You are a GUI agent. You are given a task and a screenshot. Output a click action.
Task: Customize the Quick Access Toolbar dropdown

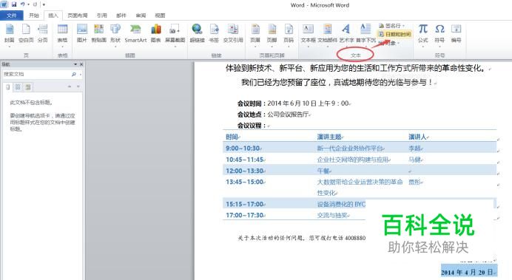[x=44, y=4]
